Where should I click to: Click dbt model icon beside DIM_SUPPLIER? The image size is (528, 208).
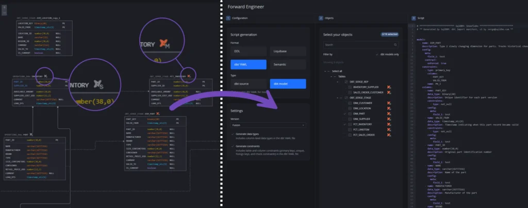click(x=389, y=119)
